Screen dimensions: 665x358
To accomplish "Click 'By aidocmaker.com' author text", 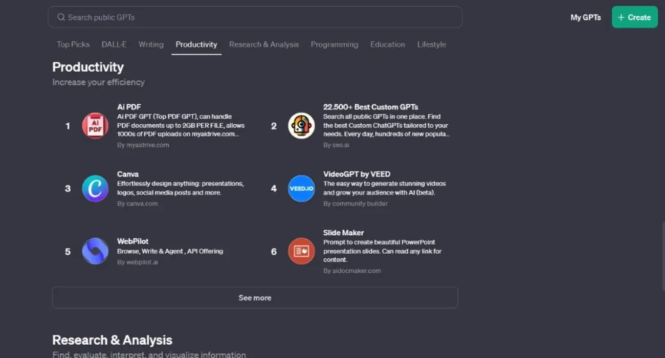I will coord(352,271).
